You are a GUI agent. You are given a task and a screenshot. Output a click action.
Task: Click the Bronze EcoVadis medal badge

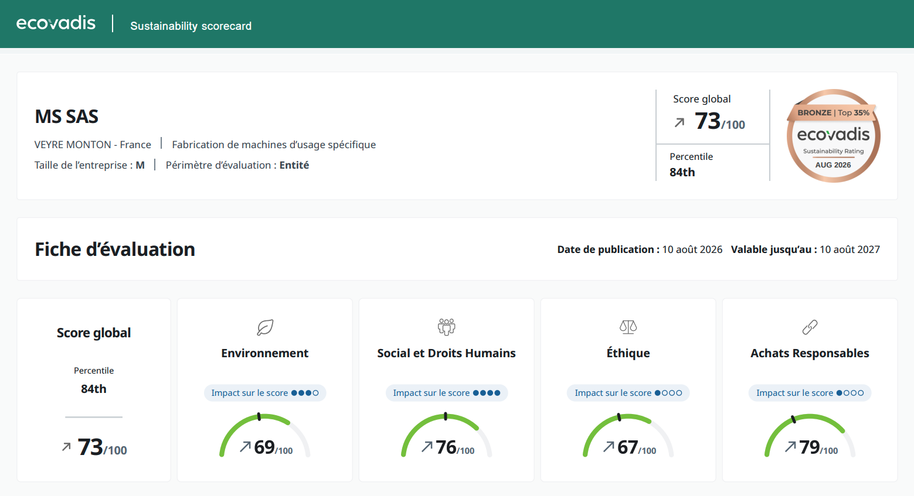pos(833,136)
